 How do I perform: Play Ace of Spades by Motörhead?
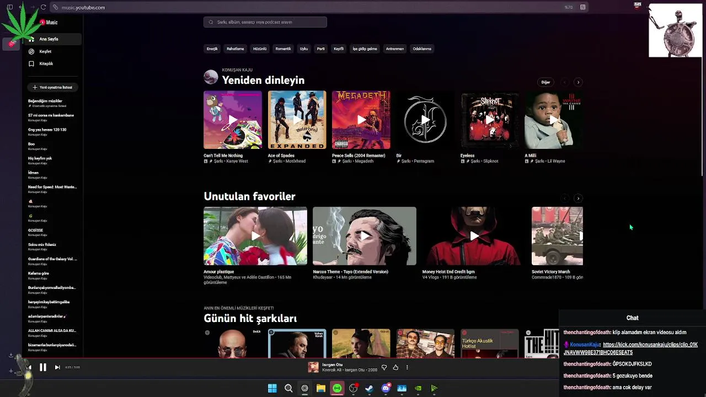pyautogui.click(x=297, y=120)
